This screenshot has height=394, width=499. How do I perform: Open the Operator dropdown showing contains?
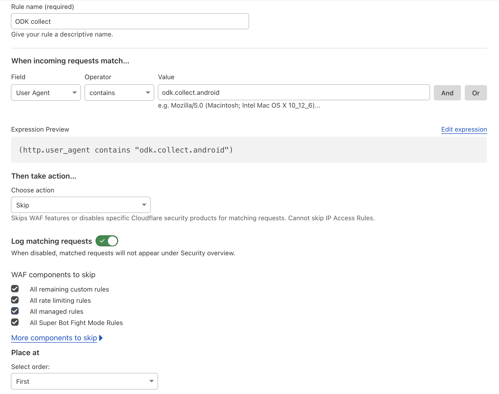click(119, 92)
